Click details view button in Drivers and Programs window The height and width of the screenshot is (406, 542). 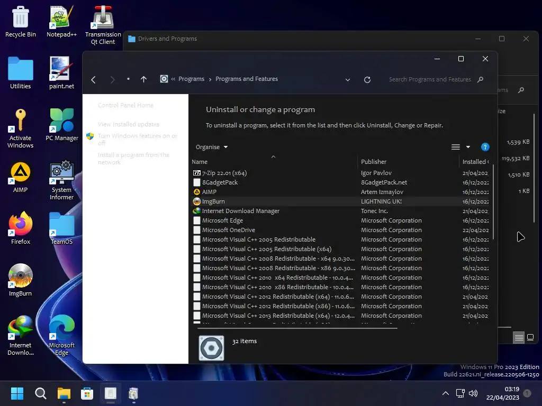tap(519, 337)
